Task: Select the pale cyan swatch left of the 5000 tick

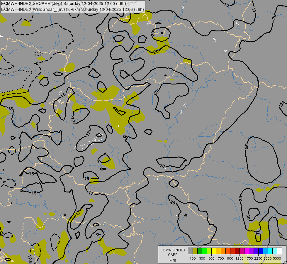Action: coord(275,251)
